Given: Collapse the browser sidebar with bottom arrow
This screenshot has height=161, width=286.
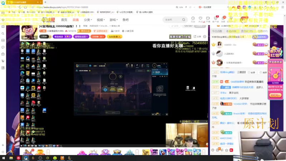Looking at the screenshot, I should (3, 152).
